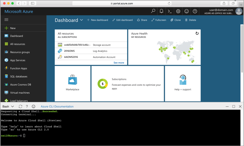
Task: Open the Bash shell type dropdown
Action: (x=8, y=106)
